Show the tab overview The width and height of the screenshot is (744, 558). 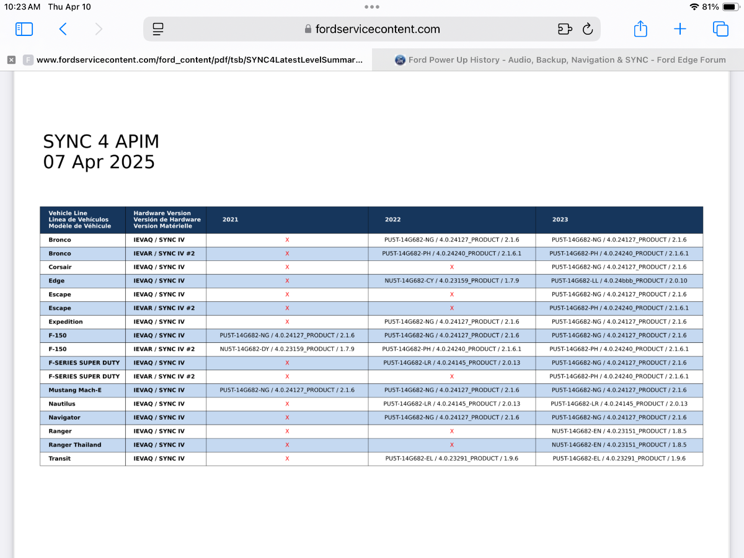click(720, 29)
